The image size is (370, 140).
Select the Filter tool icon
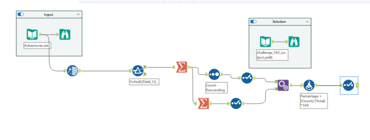(137, 70)
